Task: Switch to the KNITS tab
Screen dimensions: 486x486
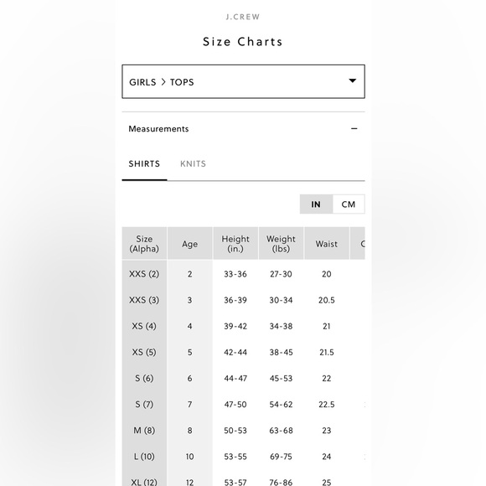Action: point(193,163)
